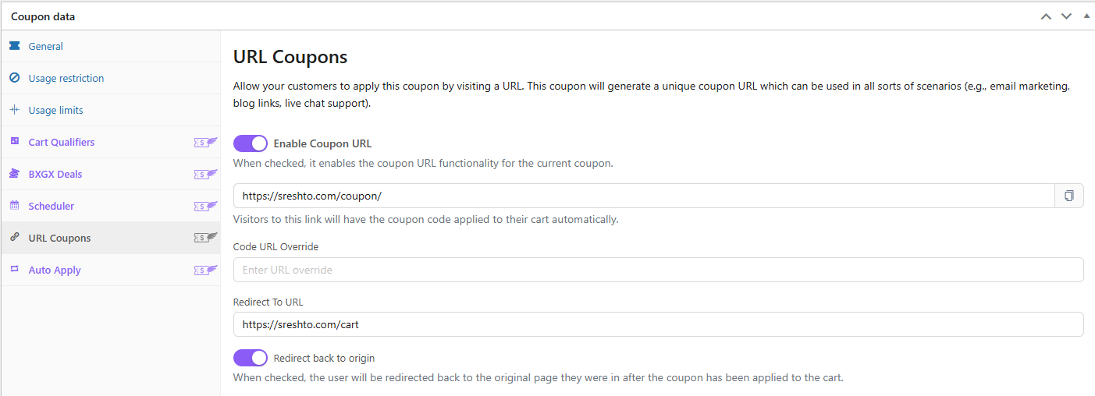
Task: Move Coupon data panel down
Action: pyautogui.click(x=1066, y=16)
